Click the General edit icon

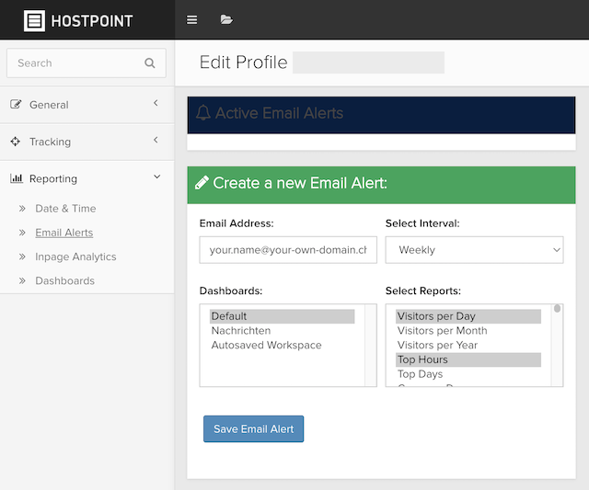click(x=16, y=104)
